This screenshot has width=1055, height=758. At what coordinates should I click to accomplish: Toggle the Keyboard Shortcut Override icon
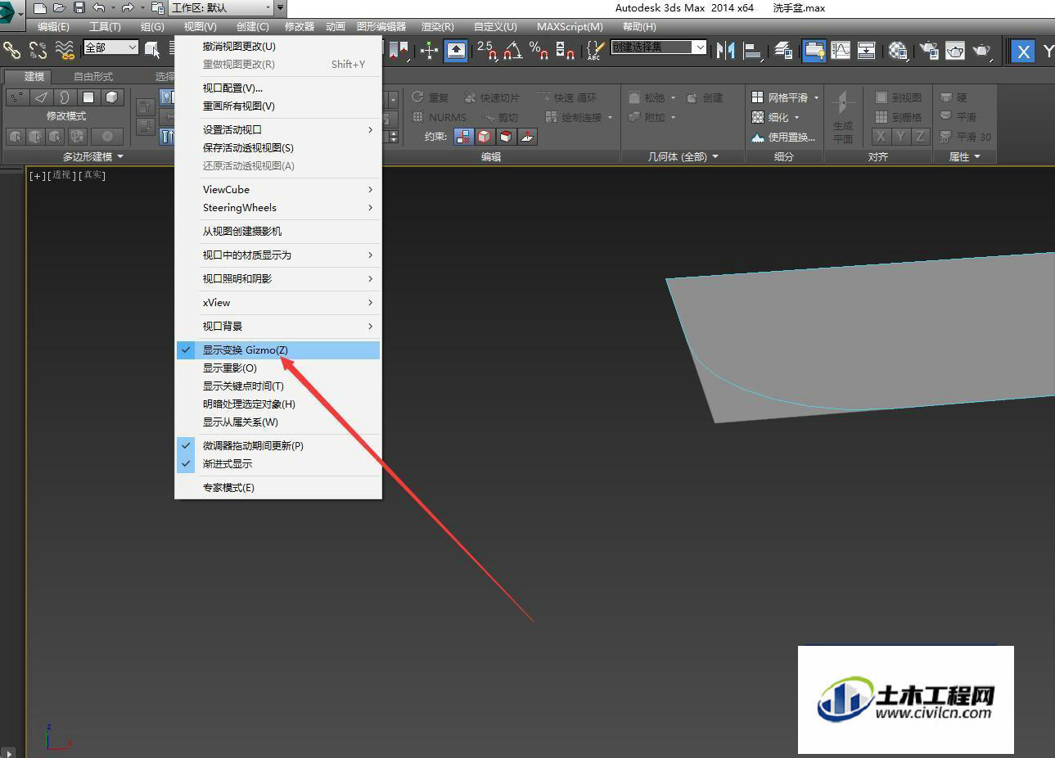tap(456, 51)
